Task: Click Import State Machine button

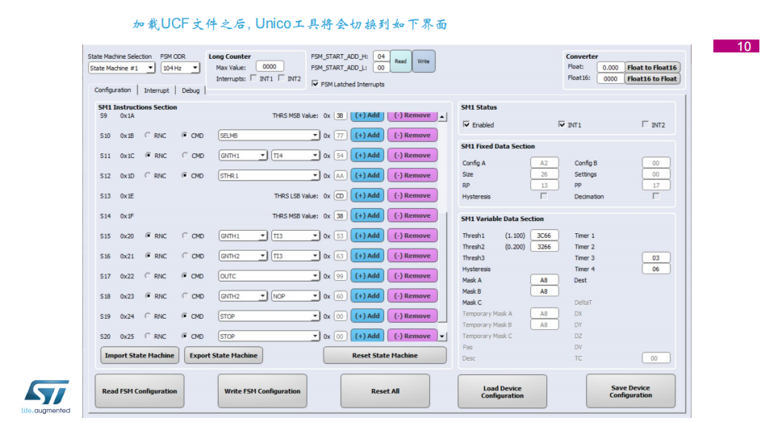Action: pos(140,356)
